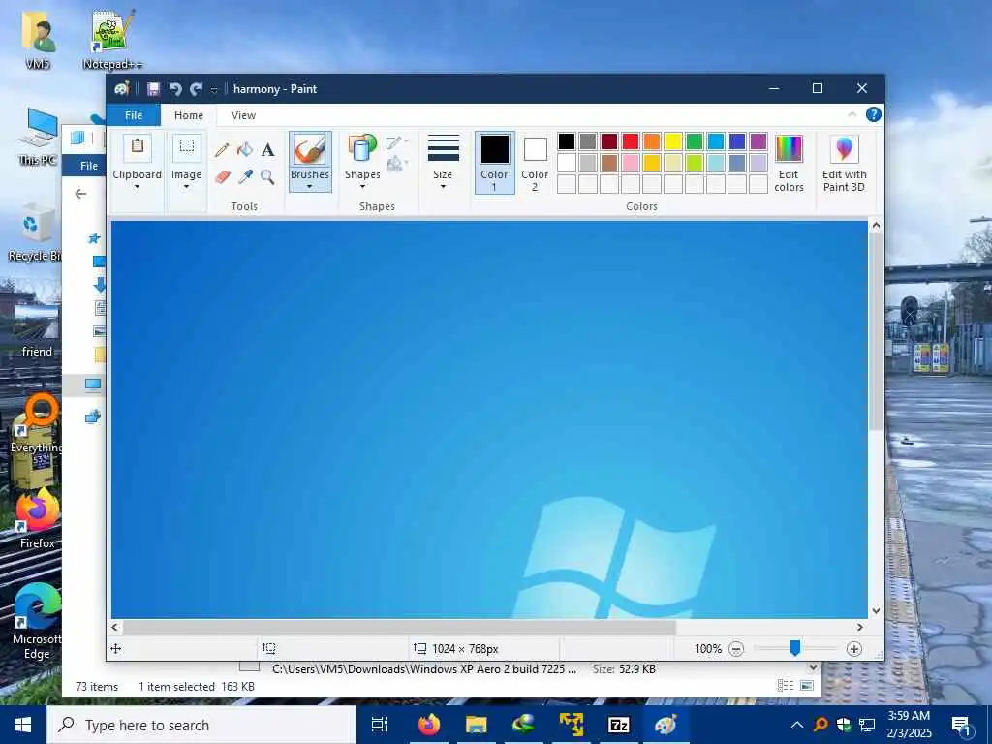Expand the Brushes dropdown arrow

click(310, 187)
